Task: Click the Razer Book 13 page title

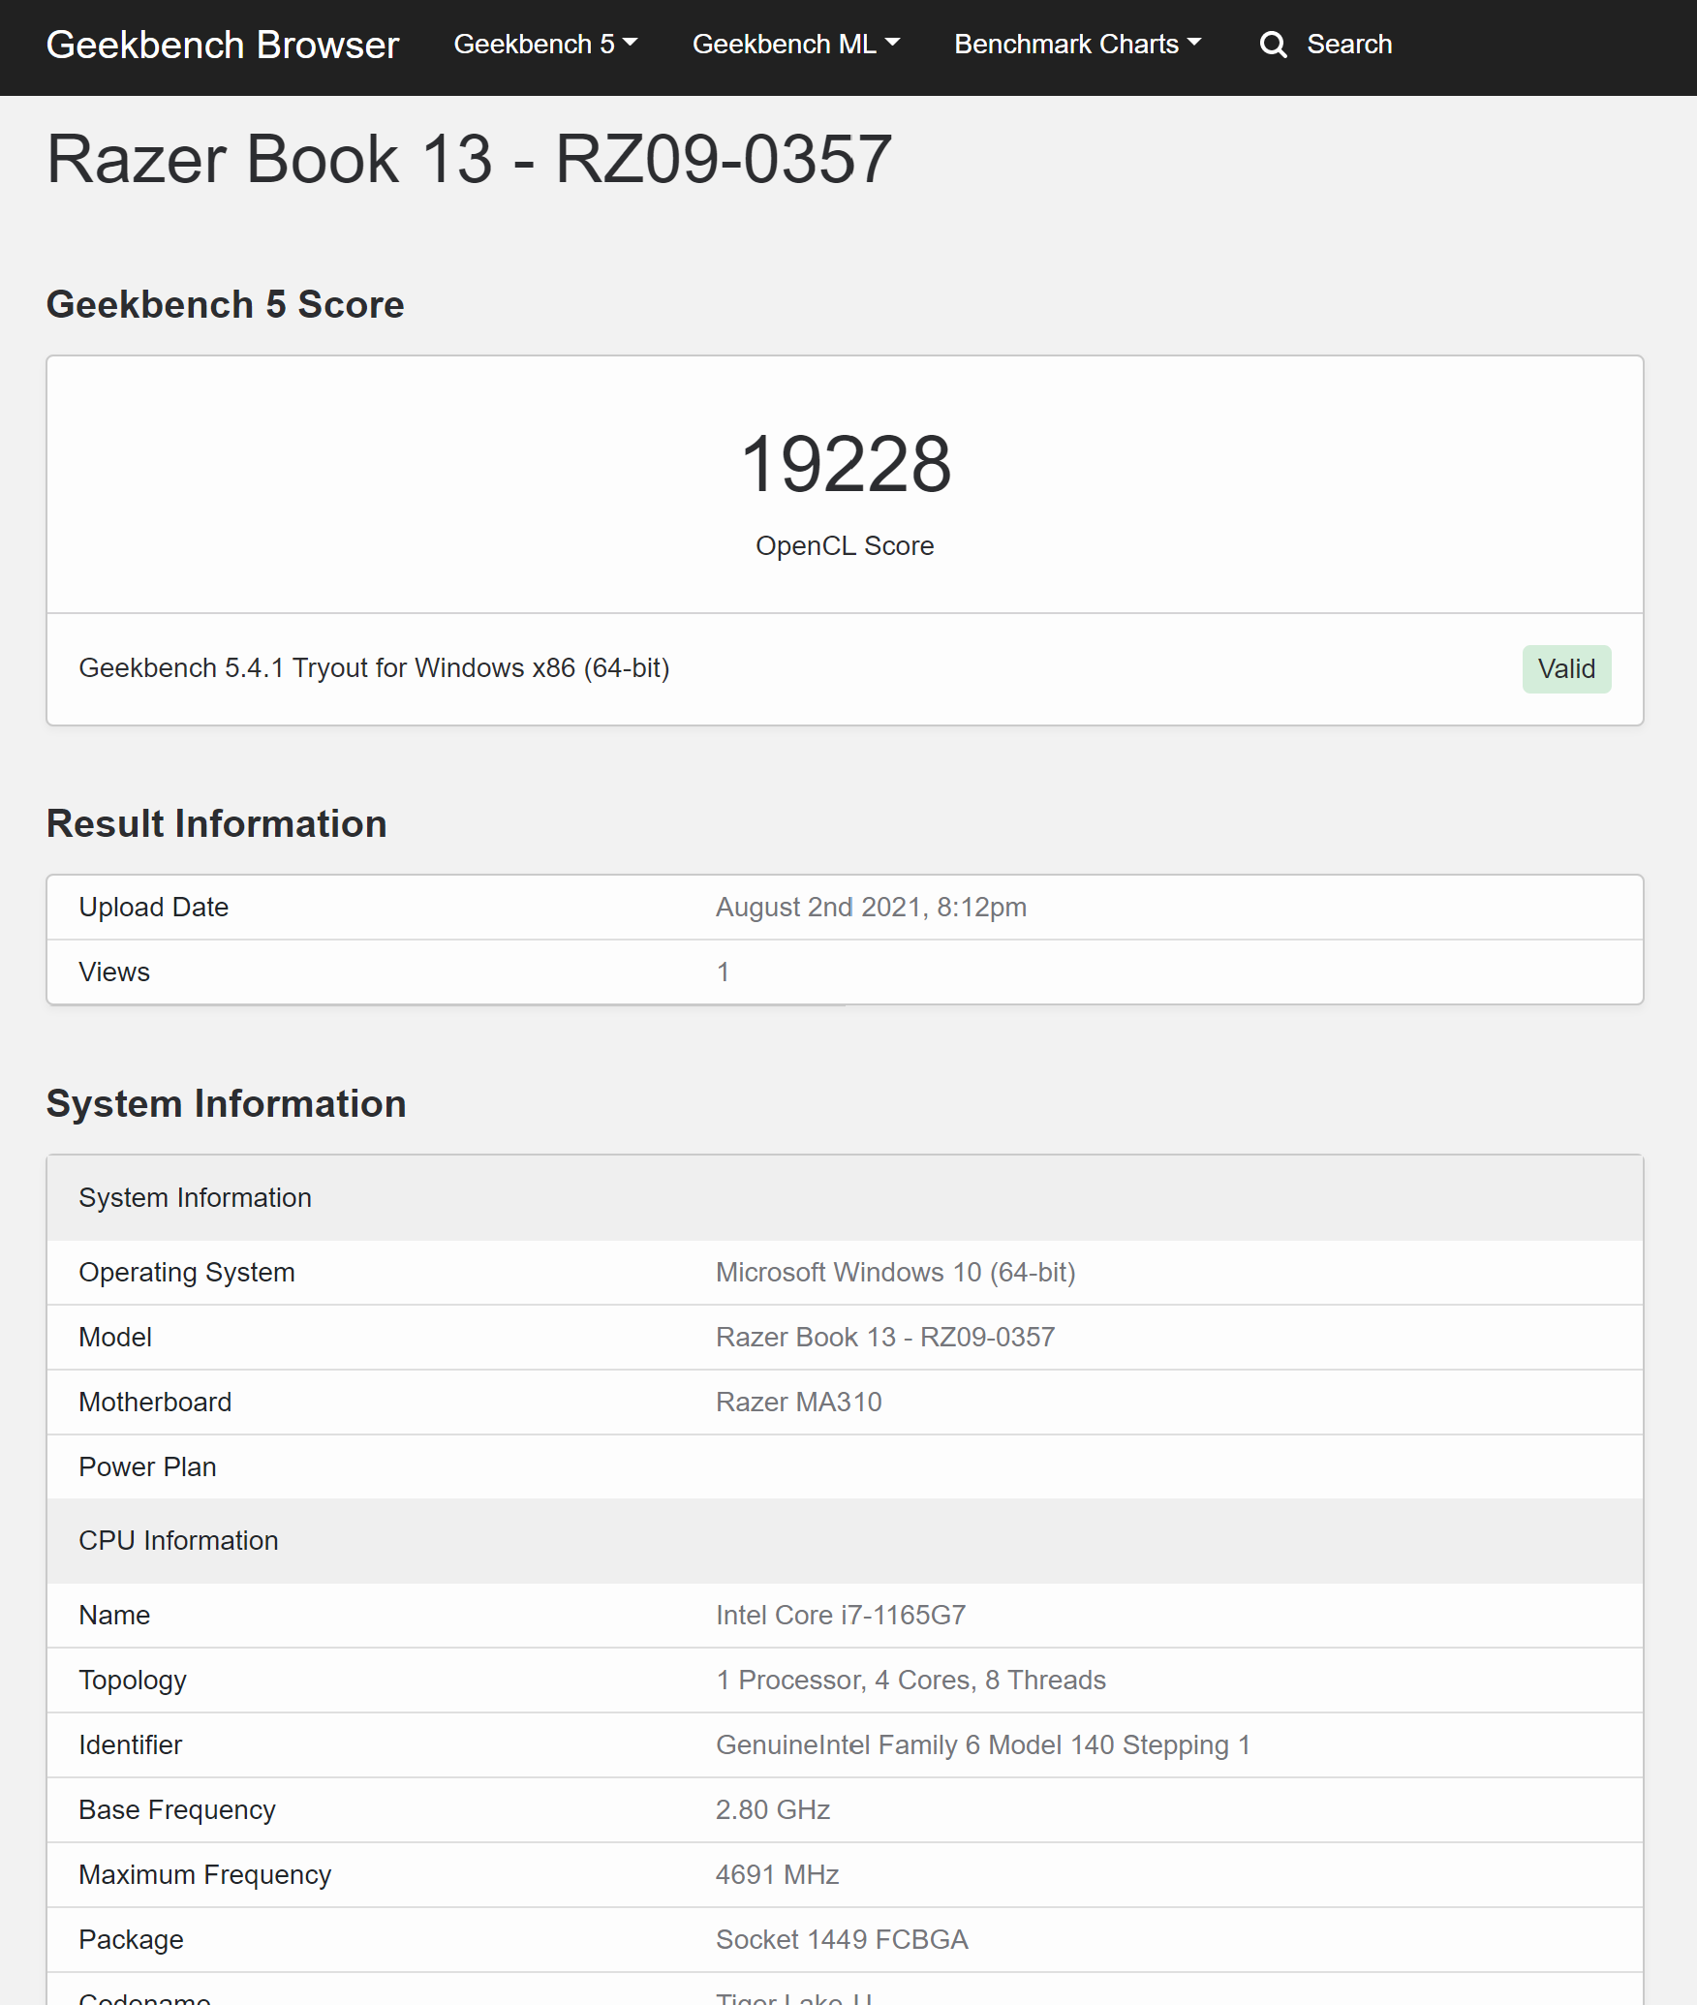Action: (469, 159)
